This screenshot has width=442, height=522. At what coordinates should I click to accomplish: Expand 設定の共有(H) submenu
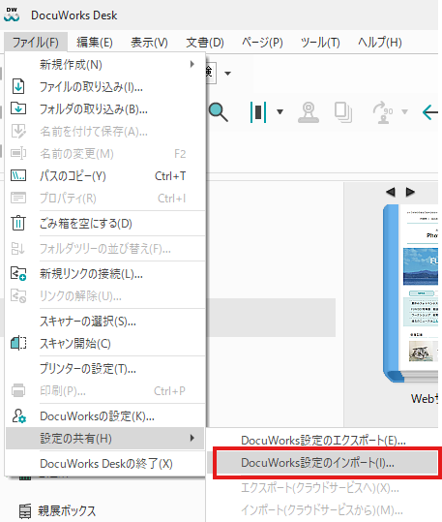pyautogui.click(x=105, y=439)
